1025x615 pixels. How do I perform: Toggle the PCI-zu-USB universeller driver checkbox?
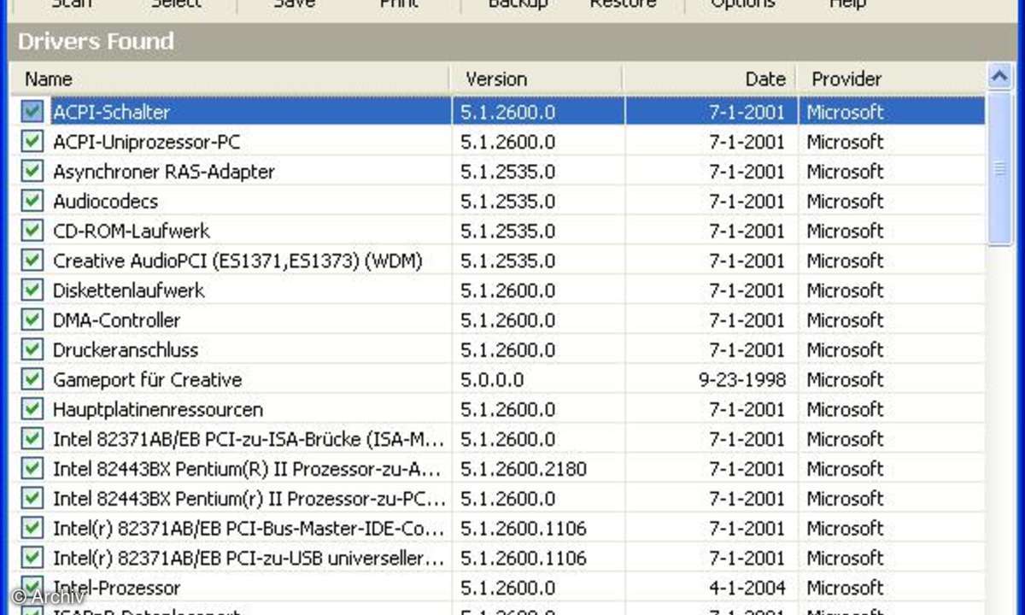[32, 559]
